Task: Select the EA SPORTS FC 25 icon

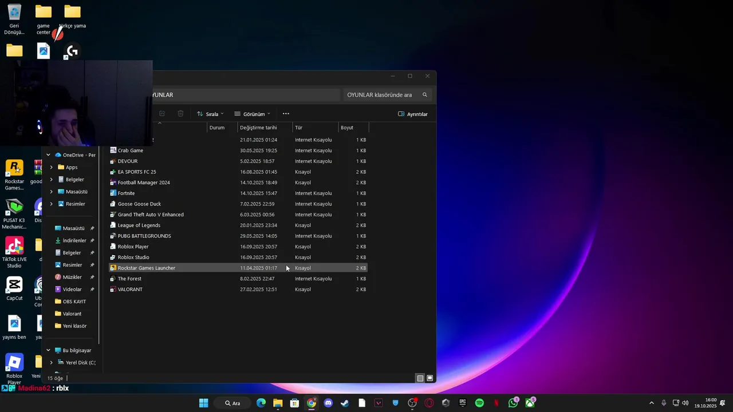Action: point(113,172)
